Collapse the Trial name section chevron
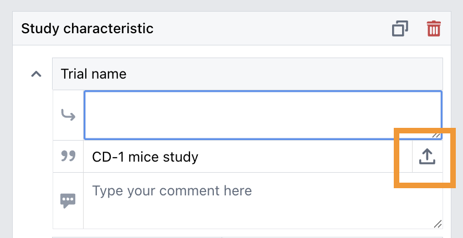Viewport: 463px width, 238px height. [x=37, y=74]
